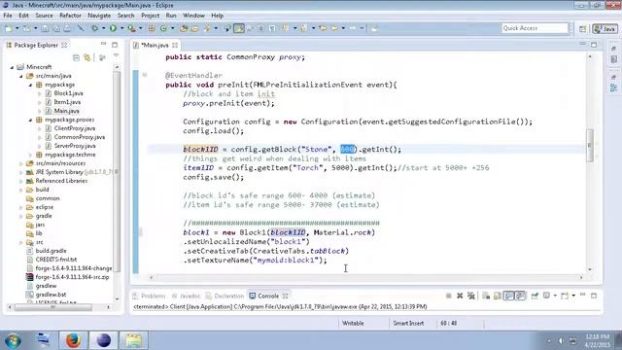Click the Open Console icon
This screenshot has width=622, height=350.
[x=565, y=296]
